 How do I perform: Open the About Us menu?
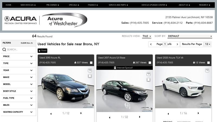click(x=184, y=5)
